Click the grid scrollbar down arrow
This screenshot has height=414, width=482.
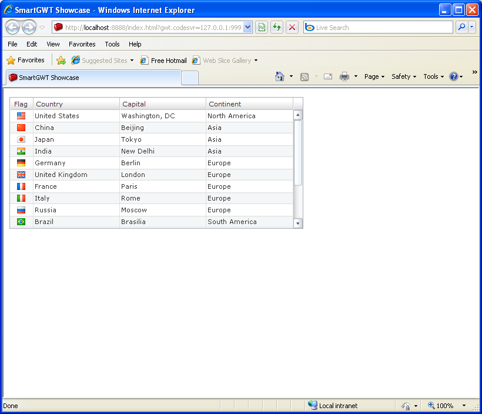[297, 223]
